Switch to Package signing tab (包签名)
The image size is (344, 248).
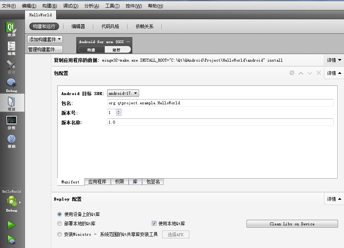pyautogui.click(x=153, y=182)
